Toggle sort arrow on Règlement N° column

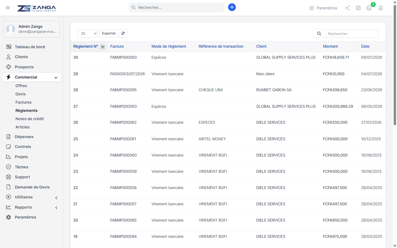103,47
